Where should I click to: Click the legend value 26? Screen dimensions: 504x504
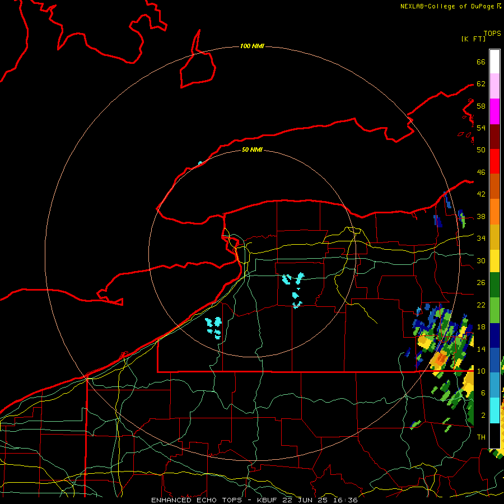point(481,283)
